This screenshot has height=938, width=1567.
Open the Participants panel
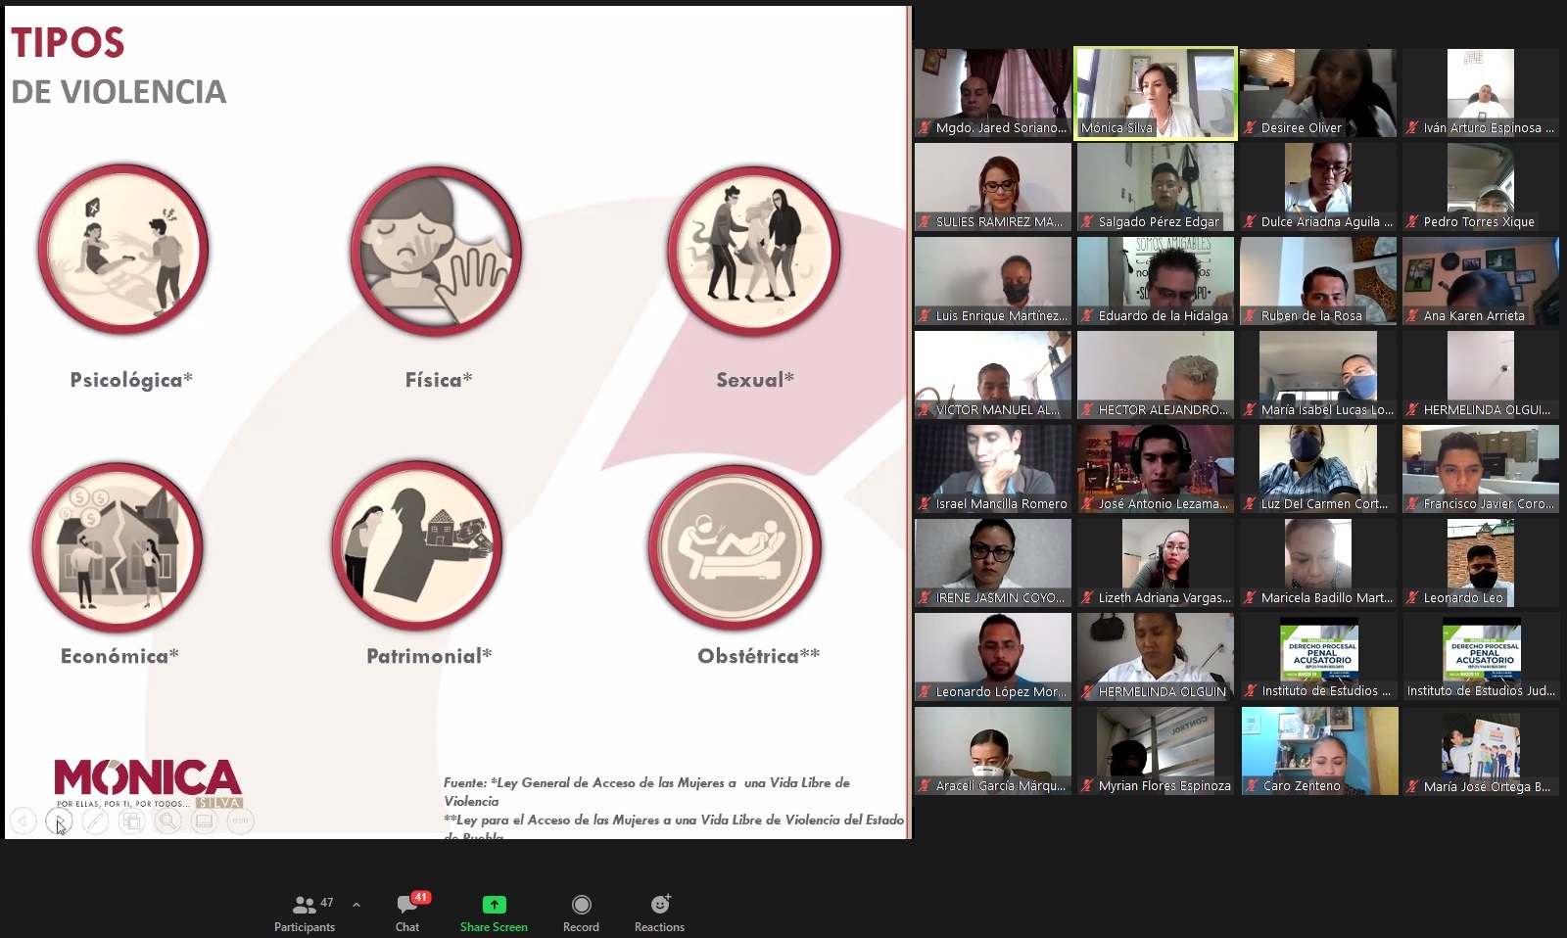(305, 913)
